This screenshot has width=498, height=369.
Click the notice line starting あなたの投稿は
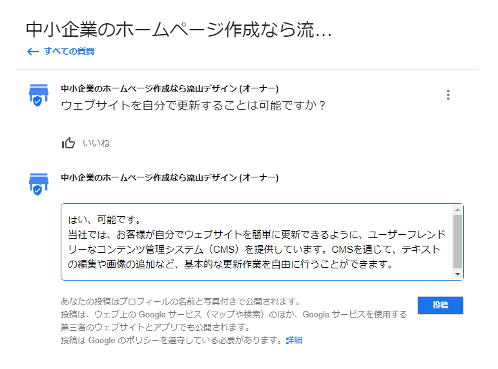180,301
